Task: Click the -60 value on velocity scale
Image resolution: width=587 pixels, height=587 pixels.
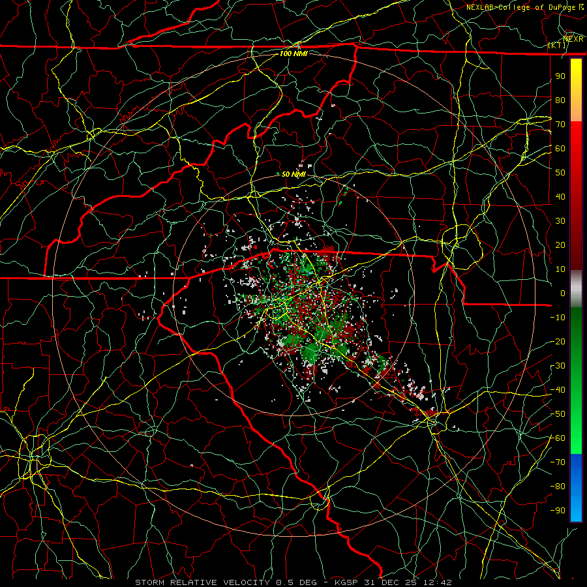Action: click(x=558, y=438)
